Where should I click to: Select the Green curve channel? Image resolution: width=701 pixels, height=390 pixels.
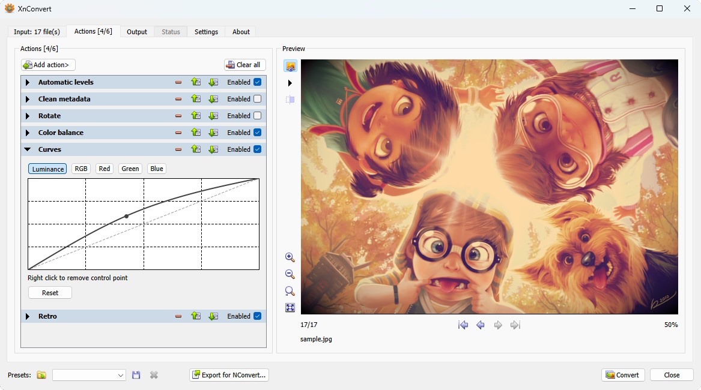[130, 169]
